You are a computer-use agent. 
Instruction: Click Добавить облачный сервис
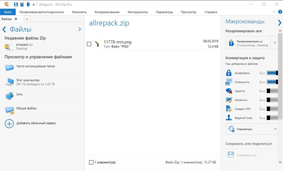click(36, 123)
